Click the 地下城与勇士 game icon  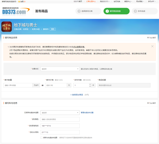click(7, 27)
